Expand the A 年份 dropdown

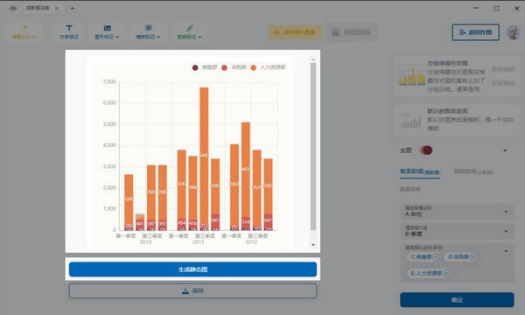point(457,212)
